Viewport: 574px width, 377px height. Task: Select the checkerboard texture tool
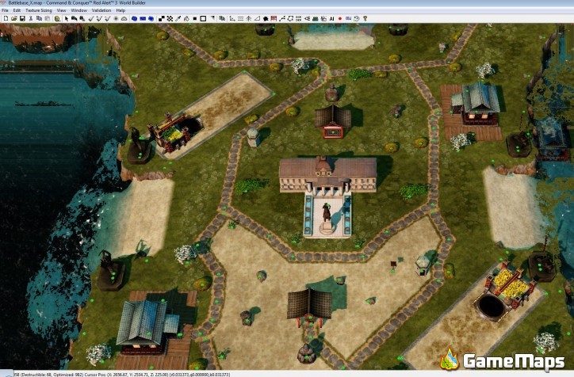point(170,18)
